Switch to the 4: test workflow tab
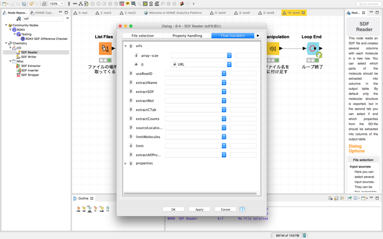Screen dimensions: 383x239 click(x=81, y=13)
